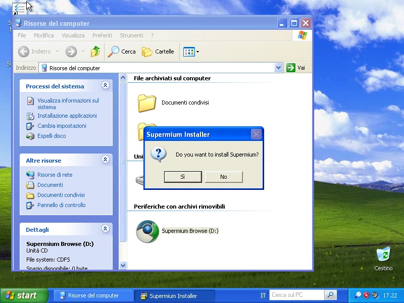The width and height of the screenshot is (404, 303).
Task: Open the Documenti condivisi folder icon
Action: coord(147,102)
